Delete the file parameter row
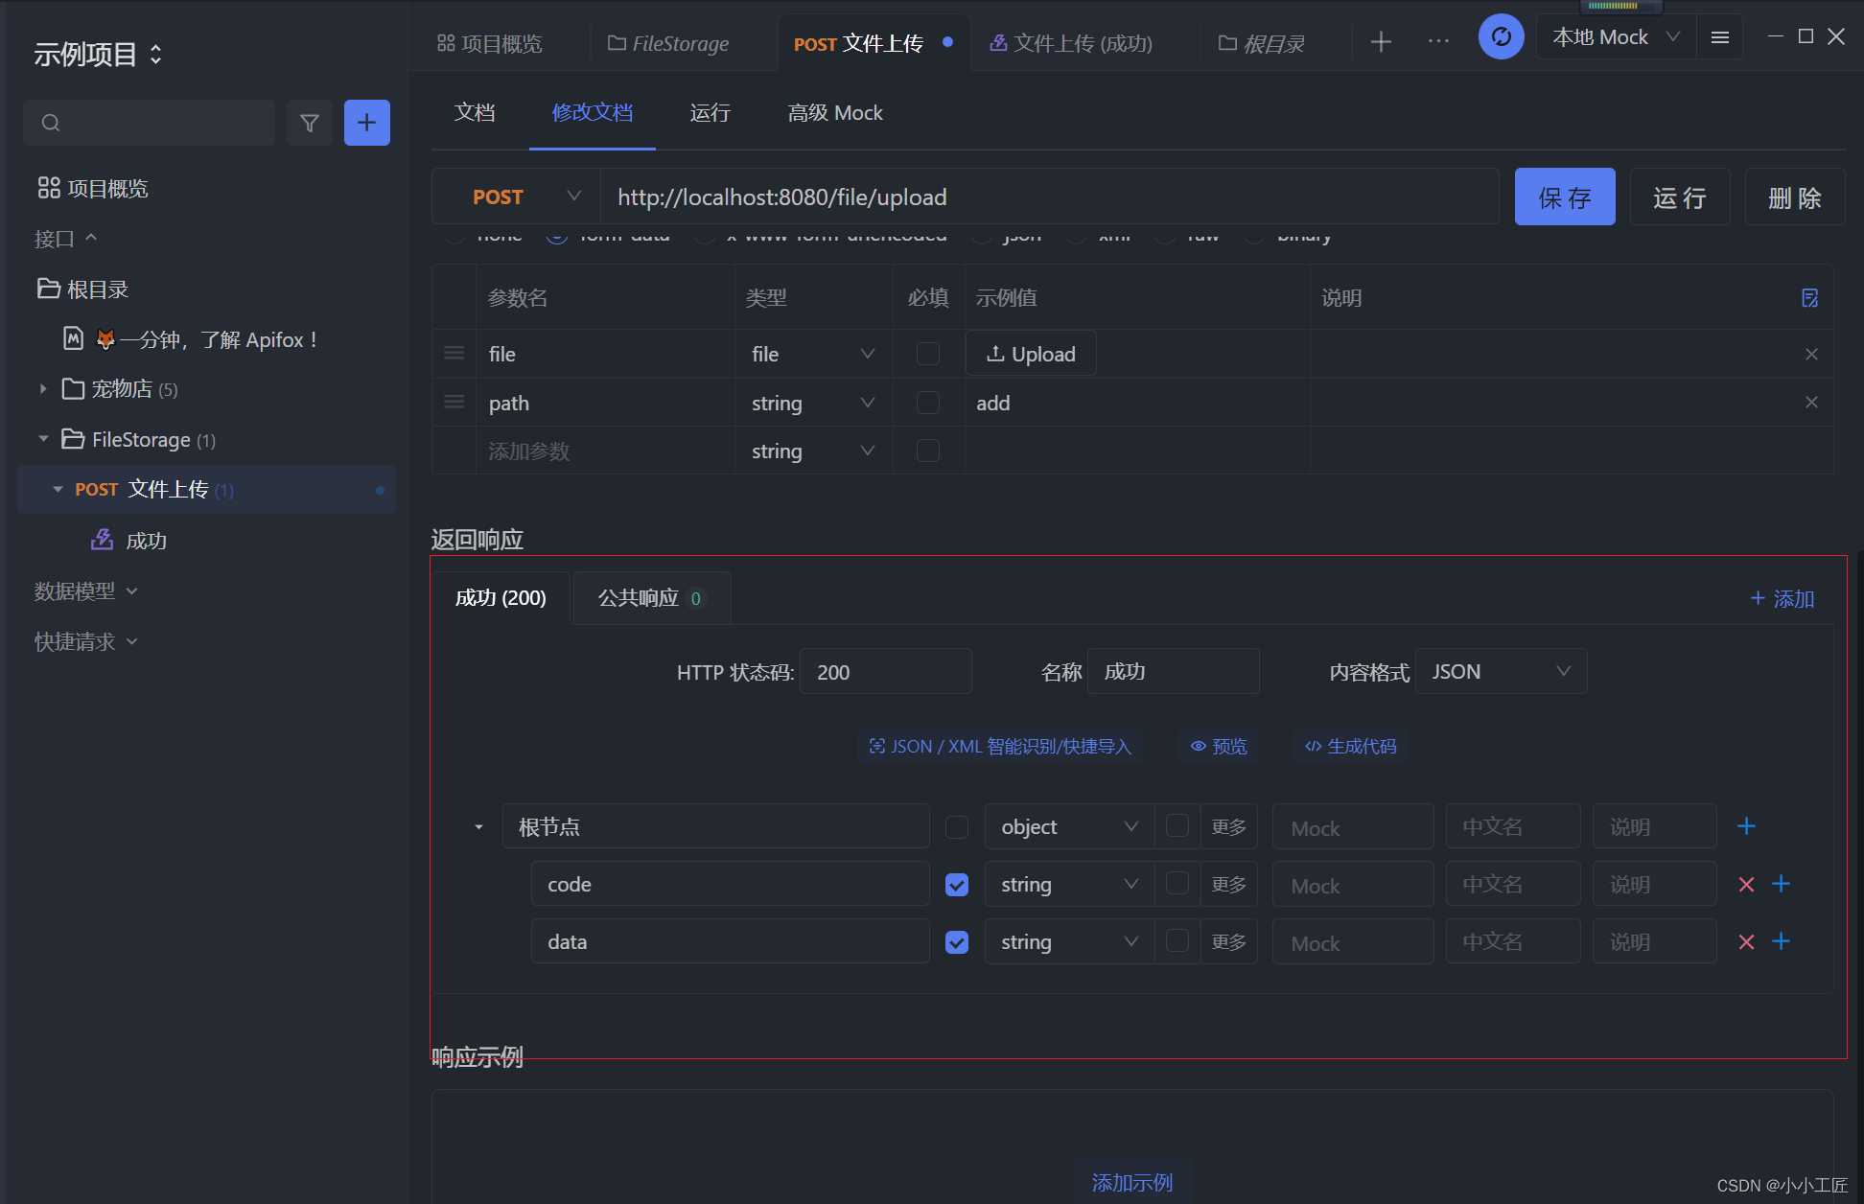 point(1811,354)
